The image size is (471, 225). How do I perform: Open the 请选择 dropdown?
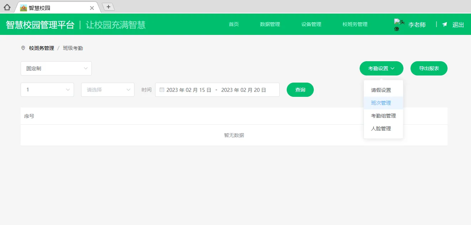[108, 90]
